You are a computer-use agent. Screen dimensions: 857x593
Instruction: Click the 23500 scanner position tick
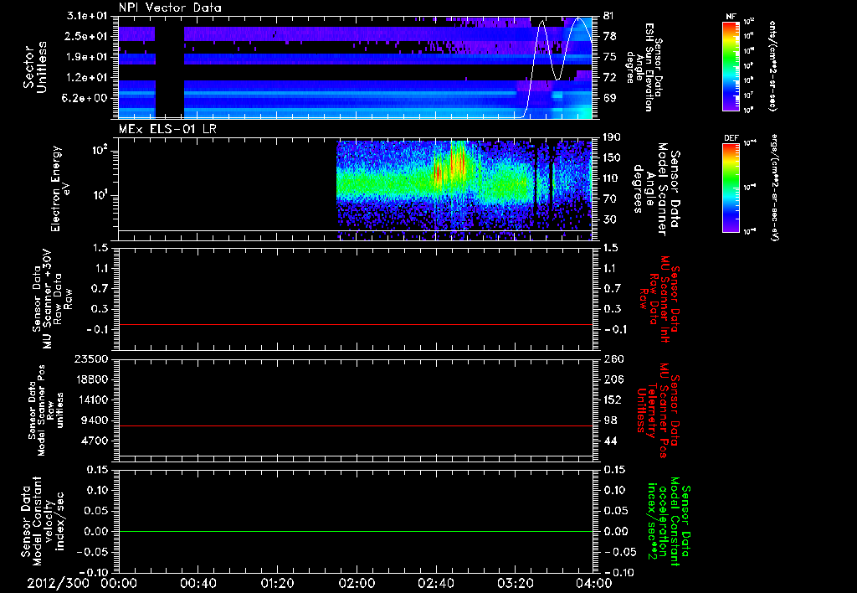(91, 358)
